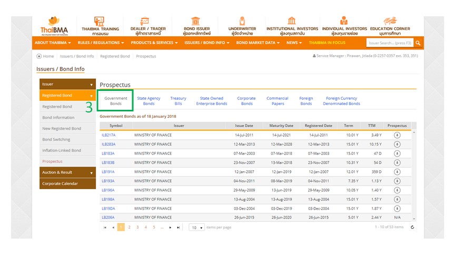Click the Issuer Search input field
Viewport: 452px width, 258px height.
tap(390, 43)
